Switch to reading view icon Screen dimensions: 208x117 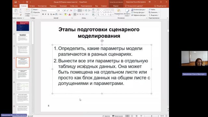click(136, 116)
